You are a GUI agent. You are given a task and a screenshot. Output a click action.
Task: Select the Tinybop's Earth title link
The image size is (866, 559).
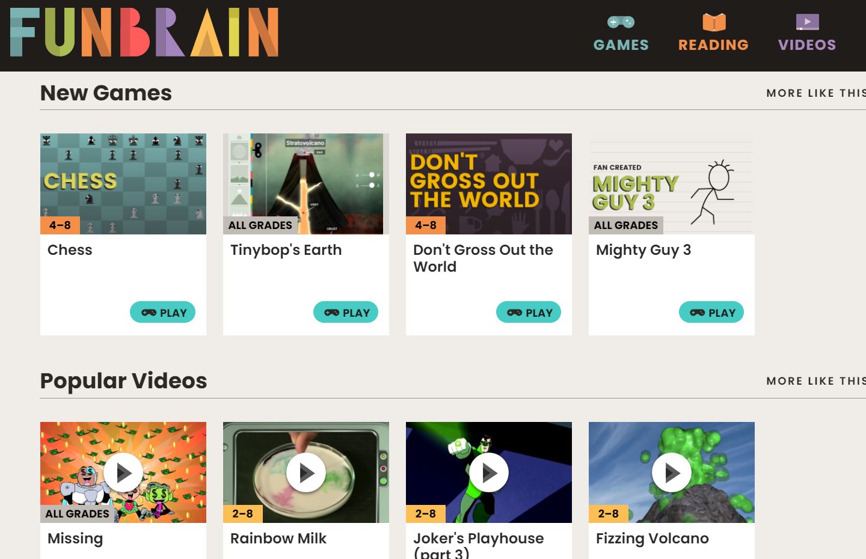click(x=286, y=250)
